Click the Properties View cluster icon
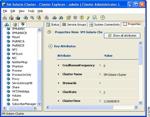Image resolution: width=150 pixels, height=117 pixels. tap(49, 32)
